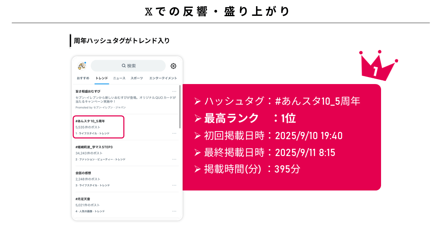Click the profile avatar icon
The image size is (441, 248).
click(82, 66)
